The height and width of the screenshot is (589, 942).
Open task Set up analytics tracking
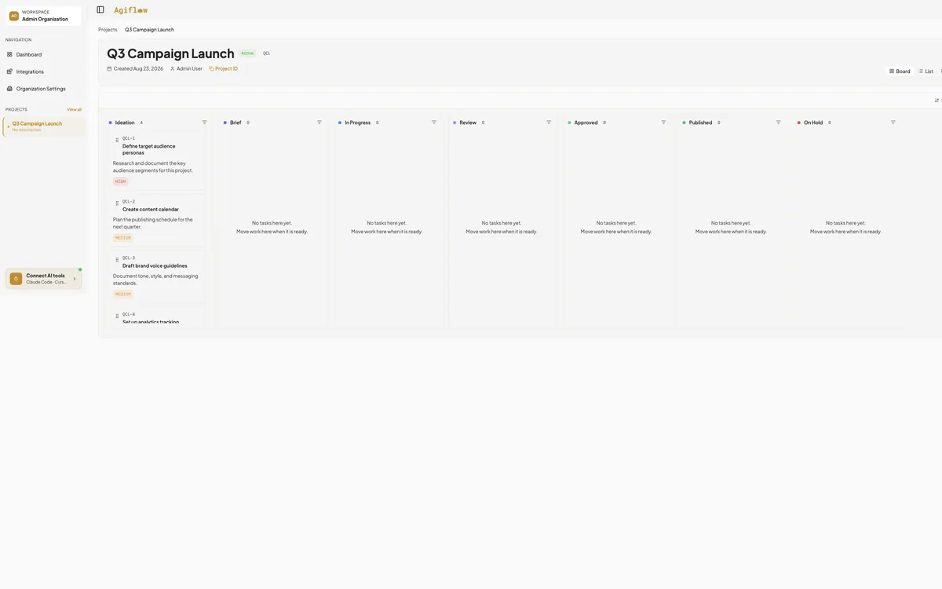click(151, 322)
